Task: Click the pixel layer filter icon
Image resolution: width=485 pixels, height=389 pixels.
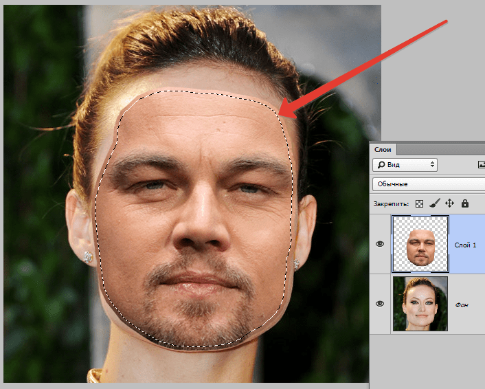Action: (x=481, y=165)
